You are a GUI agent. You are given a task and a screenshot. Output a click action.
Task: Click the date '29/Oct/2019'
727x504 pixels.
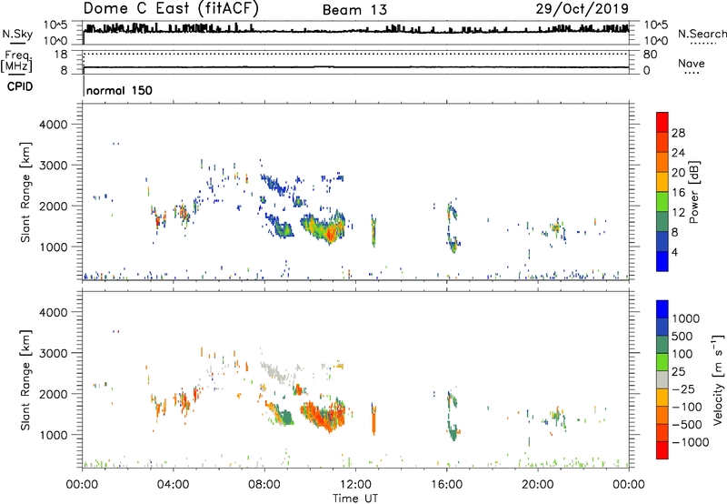(x=582, y=8)
